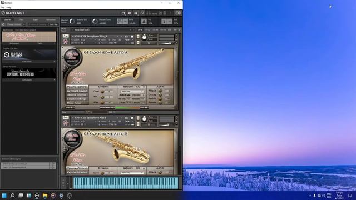Image resolution: width=356 pixels, height=200 pixels.
Task: Turn the Attack knob in Saxophone Alto A ADSR
Action: [x=160, y=91]
